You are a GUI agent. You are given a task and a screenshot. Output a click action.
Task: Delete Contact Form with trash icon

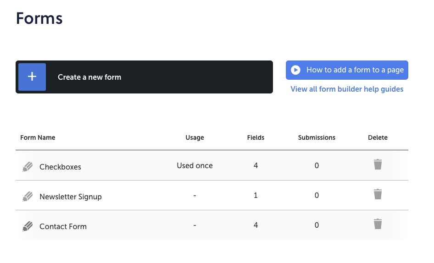(378, 224)
